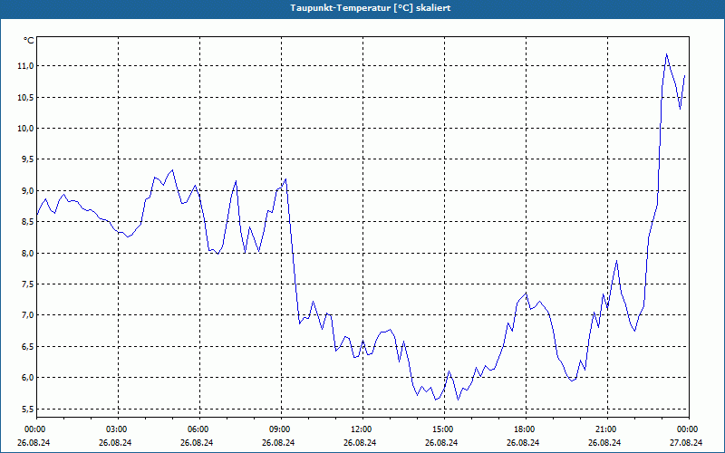
Task: Click the lowest y-axis value '5,5'
Action: point(28,410)
